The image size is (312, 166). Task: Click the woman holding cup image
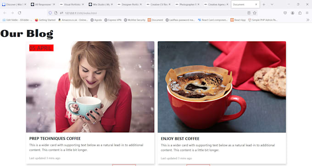pos(90,87)
